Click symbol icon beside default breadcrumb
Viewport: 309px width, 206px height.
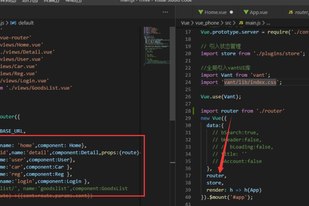[x=13, y=23]
